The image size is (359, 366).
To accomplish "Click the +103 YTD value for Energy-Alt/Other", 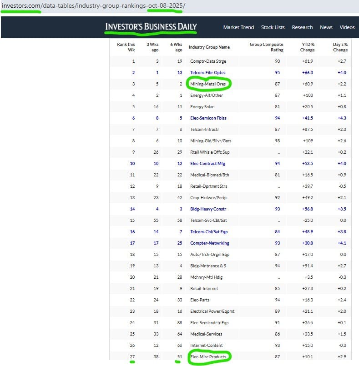I will click(x=308, y=95).
